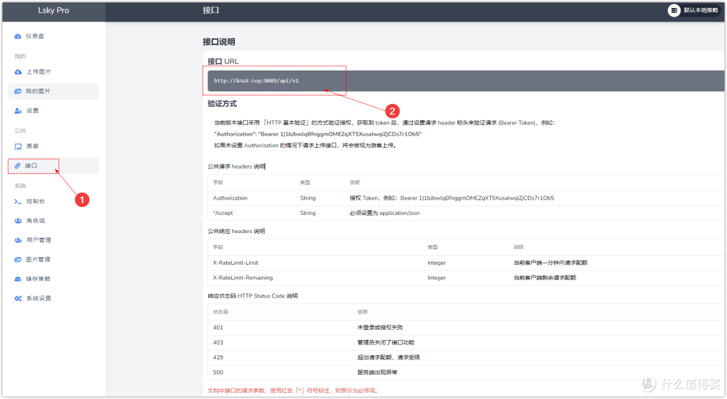This screenshot has width=727, height=399.
Task: Click the 仪表盘 dashboard icon in sidebar
Action: pyautogui.click(x=18, y=36)
